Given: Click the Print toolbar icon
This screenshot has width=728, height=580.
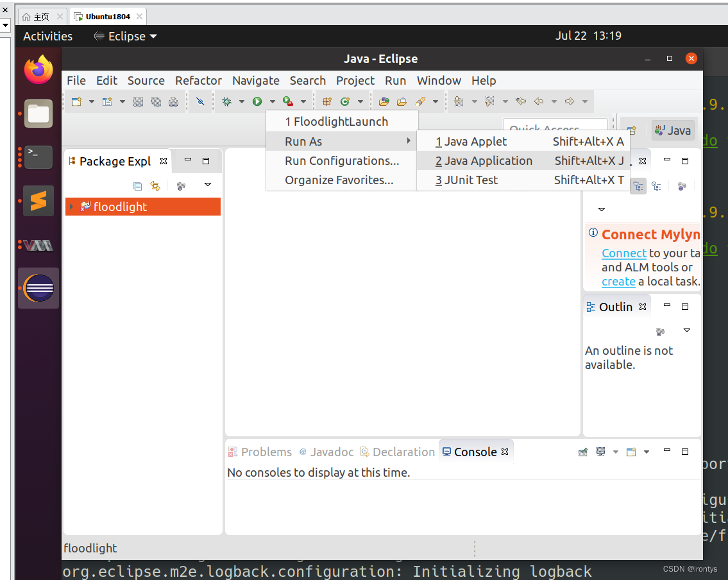Looking at the screenshot, I should pos(174,101).
